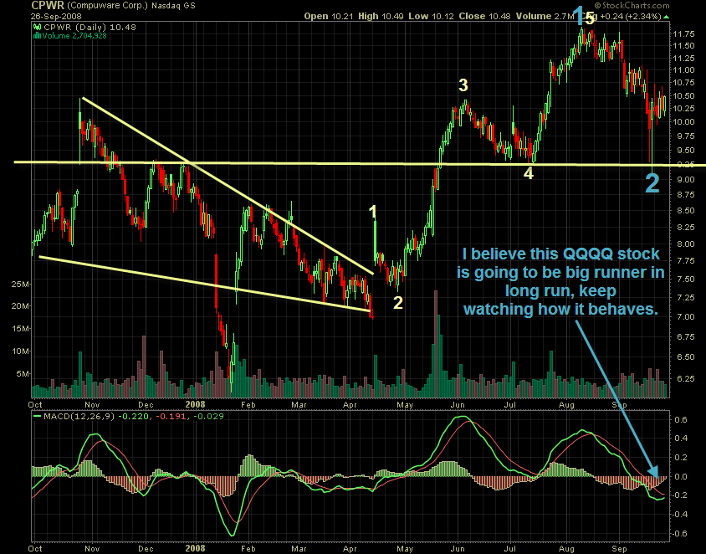Viewport: 706px width, 554px height.
Task: Click the 0.2 MACD axis label
Action: (681, 458)
